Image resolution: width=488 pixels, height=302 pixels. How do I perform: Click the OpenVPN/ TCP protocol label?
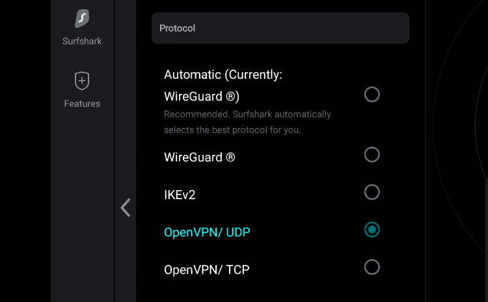206,269
